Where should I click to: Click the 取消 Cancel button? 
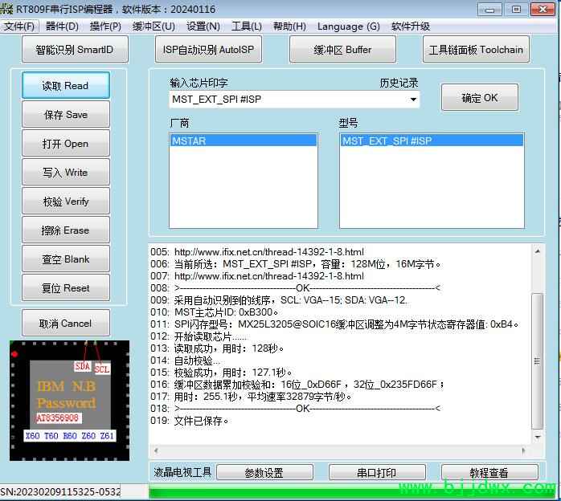(65, 324)
